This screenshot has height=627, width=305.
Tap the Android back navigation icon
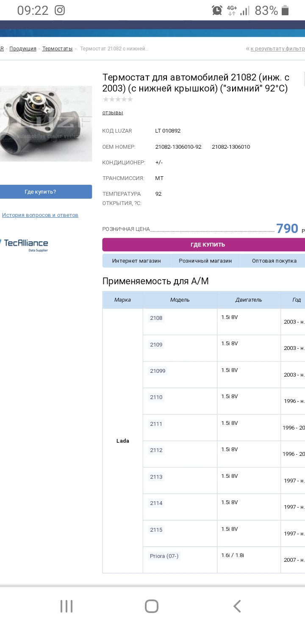(x=237, y=606)
